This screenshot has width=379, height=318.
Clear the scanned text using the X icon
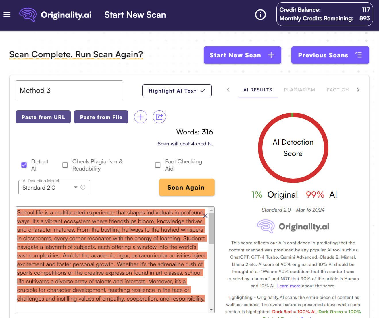205,216
